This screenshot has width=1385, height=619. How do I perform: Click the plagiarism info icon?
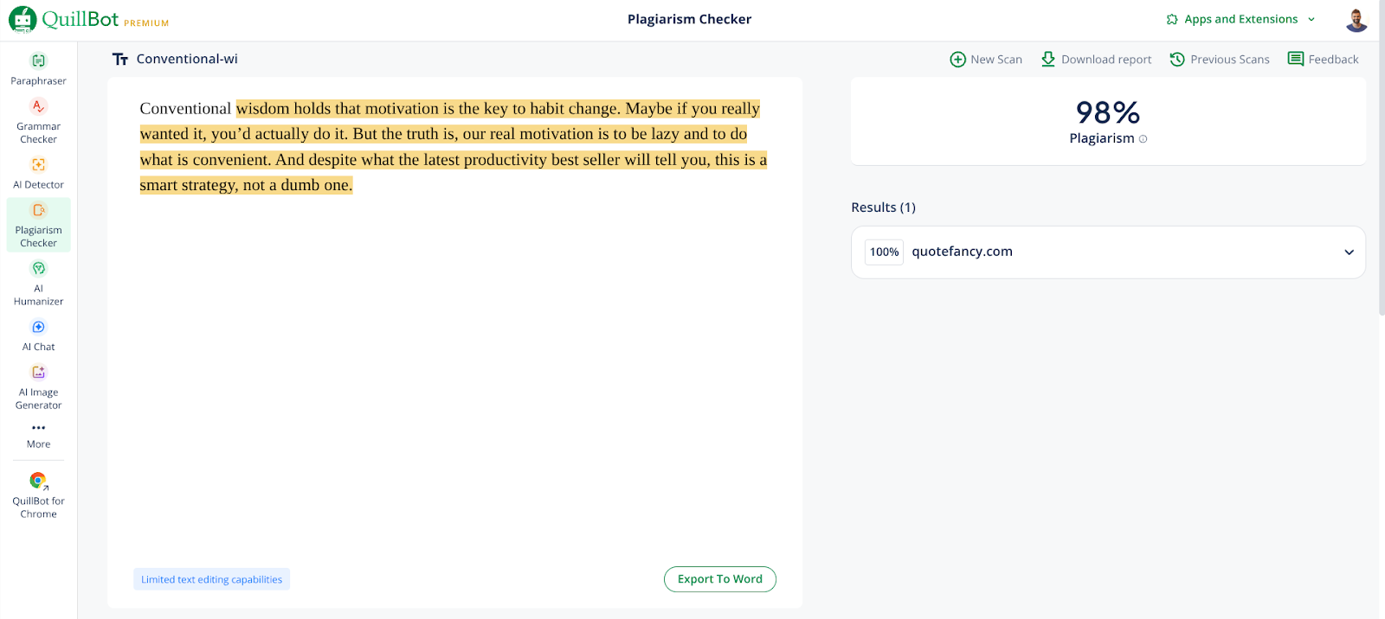pos(1143,139)
